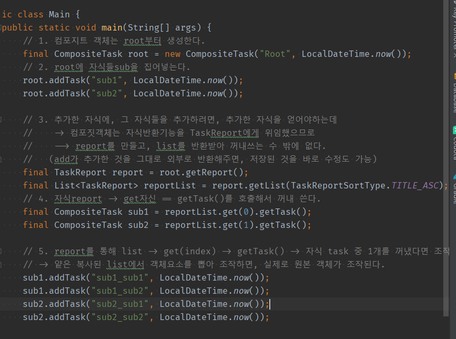Screen dimensions: 456x339
Task: Click the TaskReportSortType enum name
Action: click(x=338, y=186)
